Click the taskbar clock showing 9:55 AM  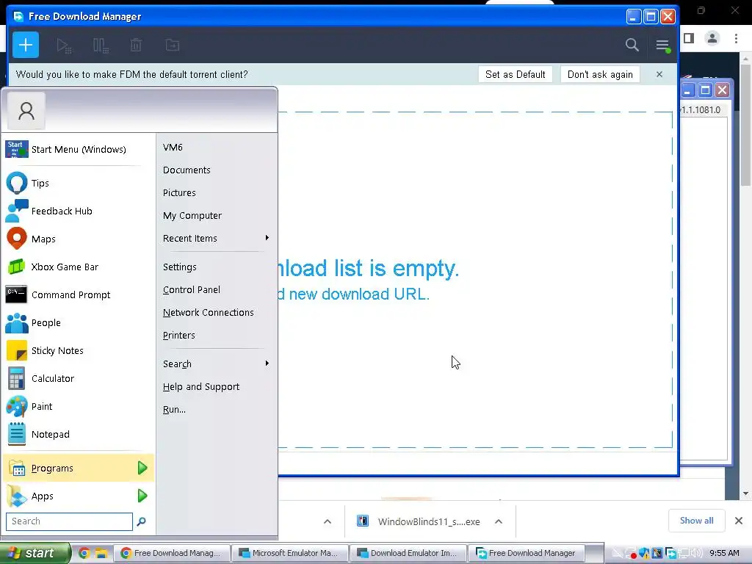(x=724, y=553)
